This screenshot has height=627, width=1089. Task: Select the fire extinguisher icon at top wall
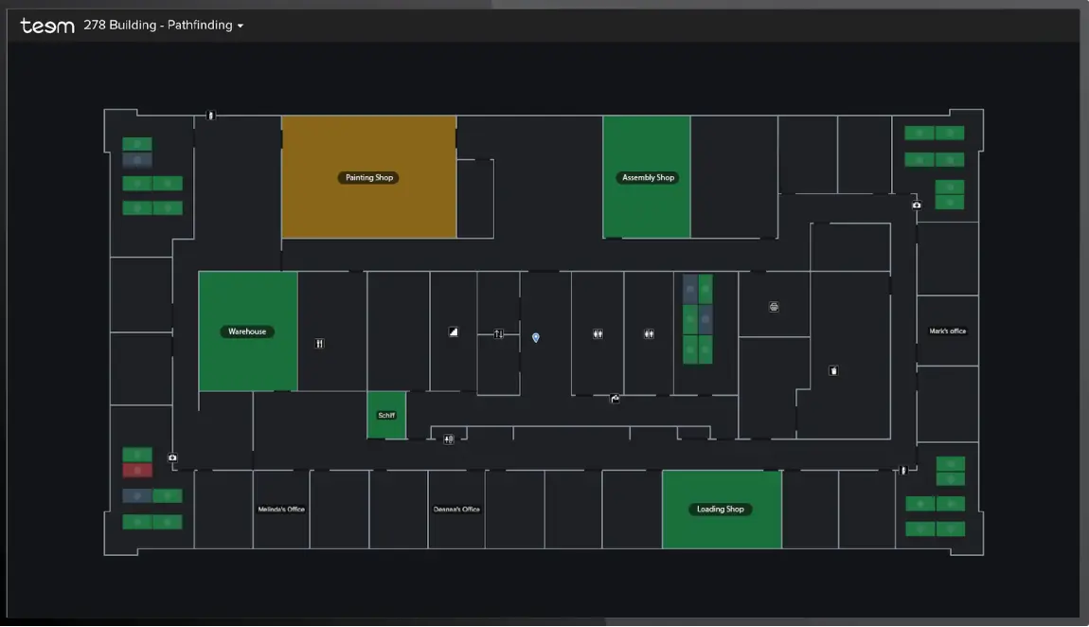[210, 116]
